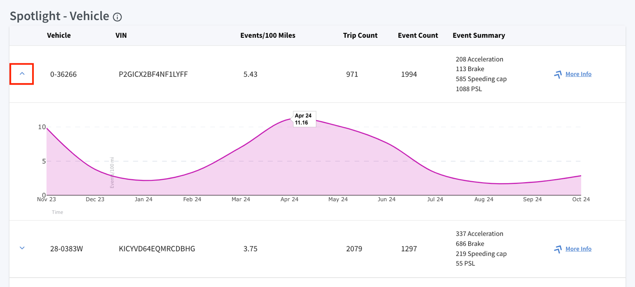Open More Info link for vehicle 0-36266

578,74
